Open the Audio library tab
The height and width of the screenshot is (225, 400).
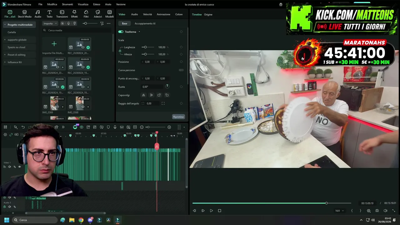click(38, 14)
